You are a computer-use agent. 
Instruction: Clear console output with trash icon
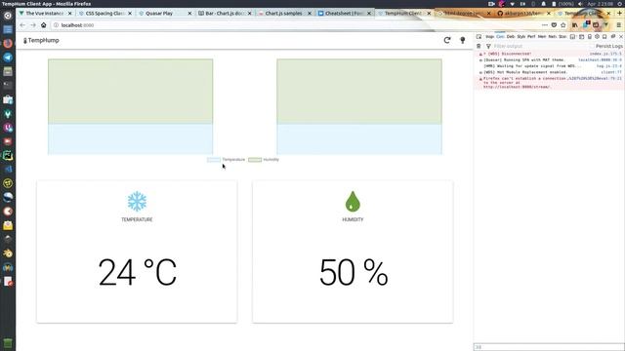(x=479, y=46)
